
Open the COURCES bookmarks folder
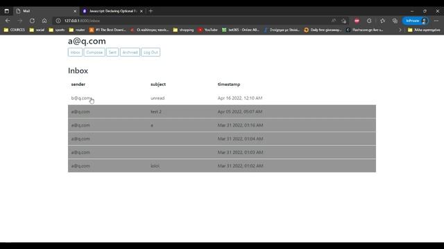click(15, 30)
